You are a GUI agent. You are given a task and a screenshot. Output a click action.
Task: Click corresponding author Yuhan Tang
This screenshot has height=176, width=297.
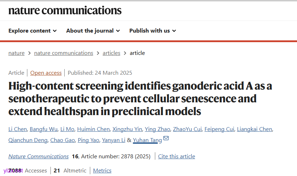(x=147, y=140)
